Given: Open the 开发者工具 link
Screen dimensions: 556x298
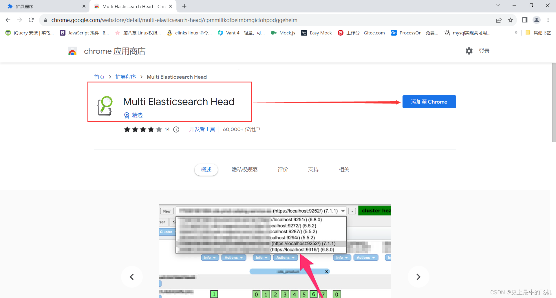Looking at the screenshot, I should tap(202, 129).
